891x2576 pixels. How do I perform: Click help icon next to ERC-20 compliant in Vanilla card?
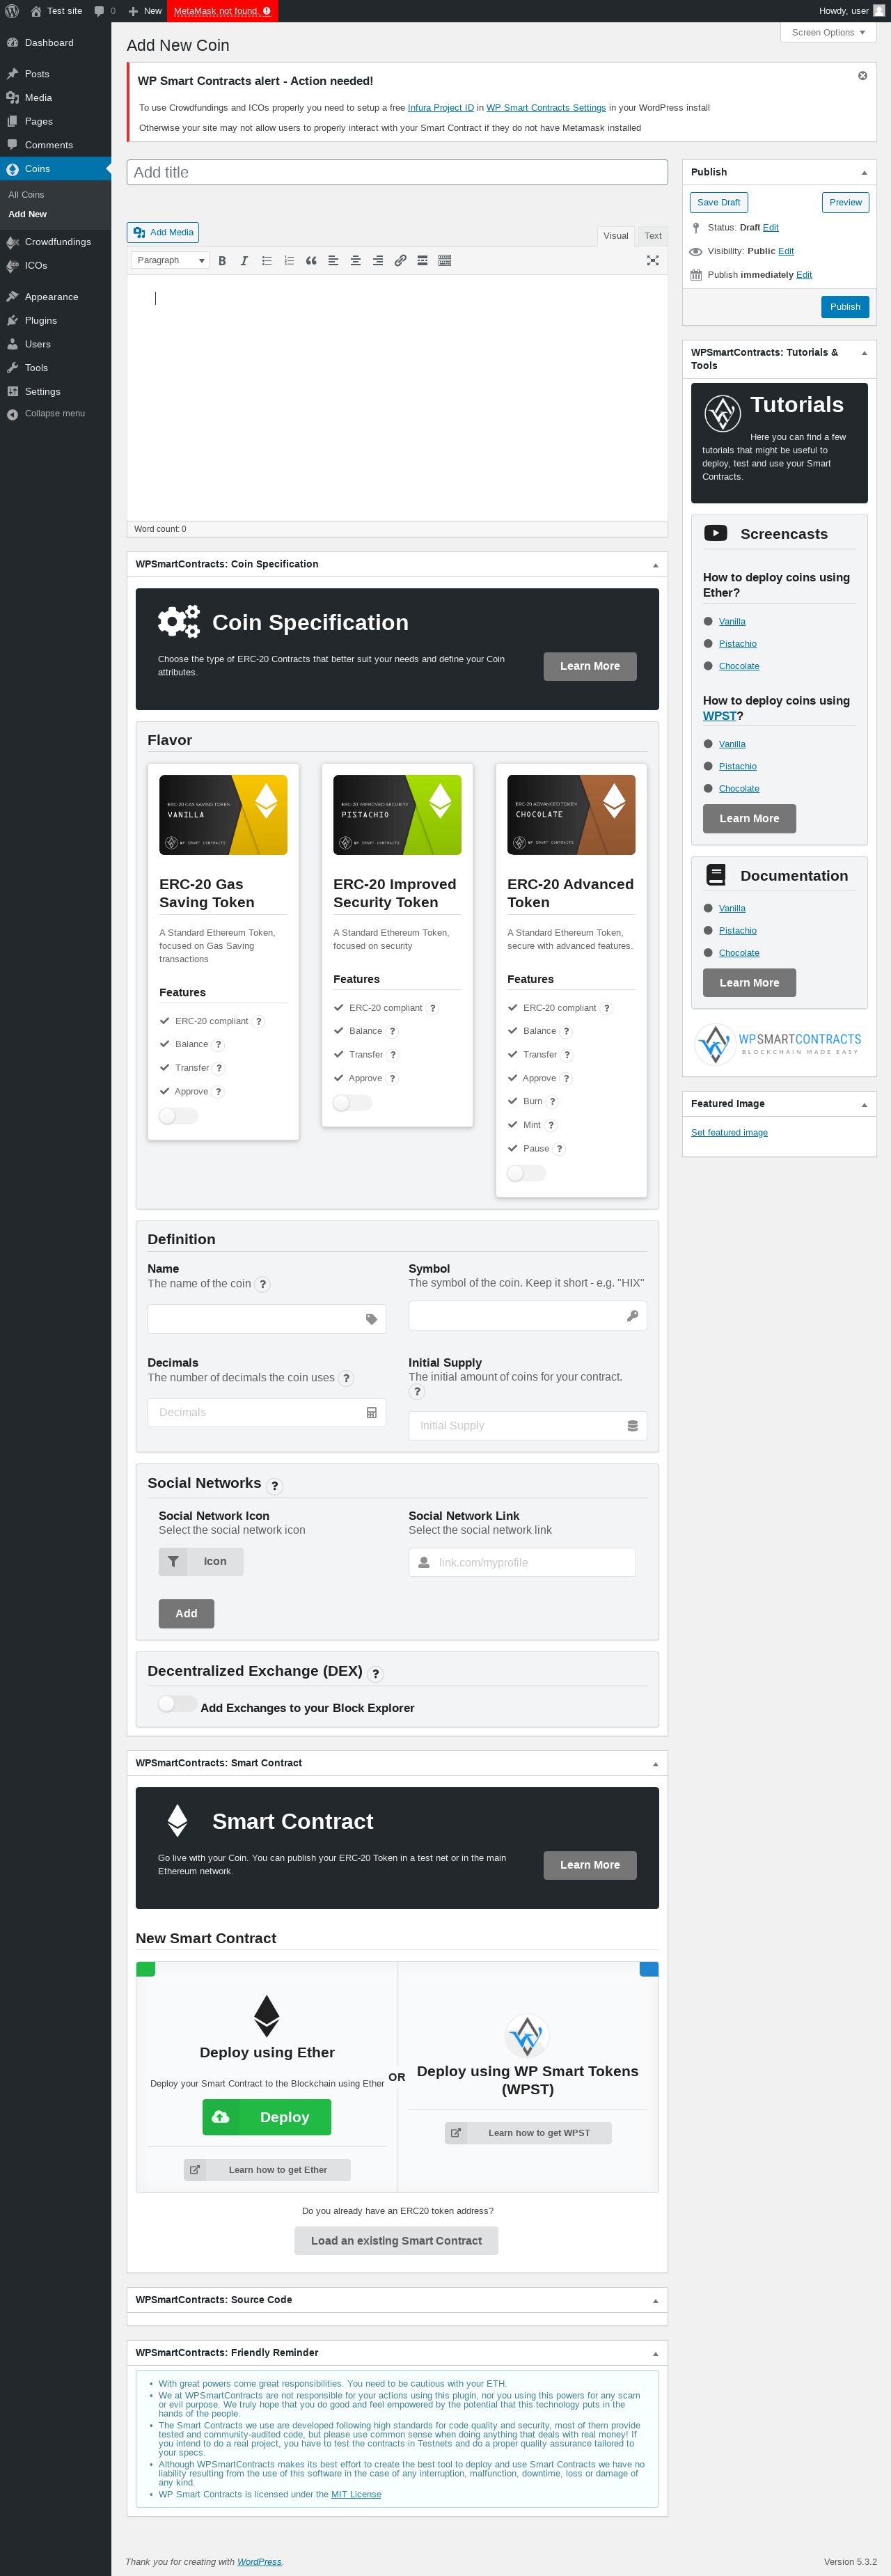[x=259, y=1021]
